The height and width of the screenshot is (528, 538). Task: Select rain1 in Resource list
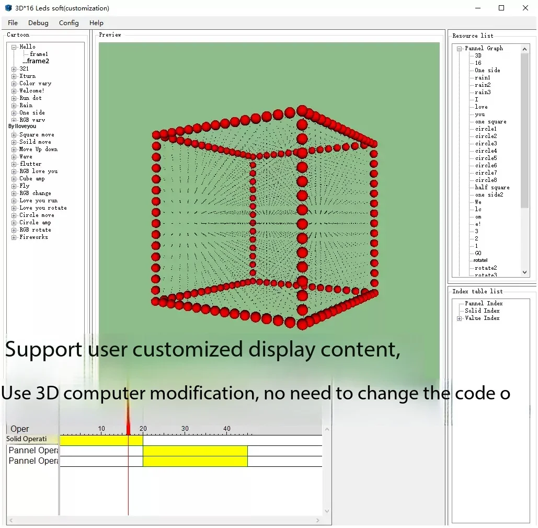[x=483, y=77]
